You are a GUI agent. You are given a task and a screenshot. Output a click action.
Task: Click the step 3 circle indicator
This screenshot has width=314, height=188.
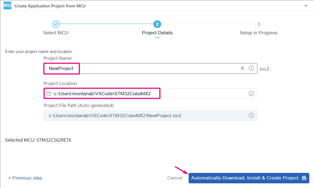(x=259, y=24)
